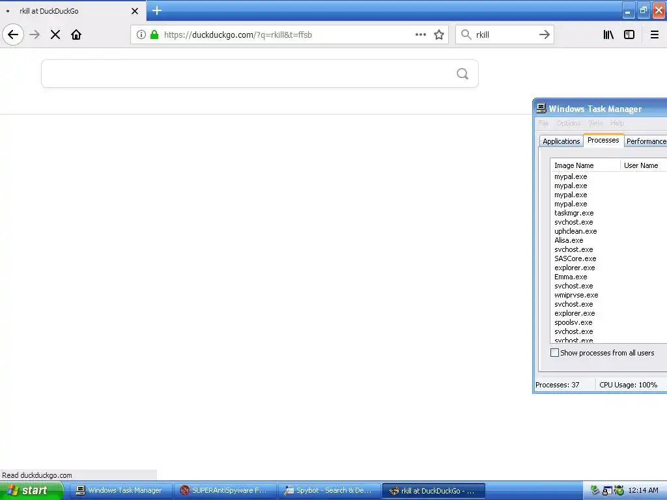This screenshot has height=500, width=667.
Task: Open Task Manager File menu
Action: (543, 123)
